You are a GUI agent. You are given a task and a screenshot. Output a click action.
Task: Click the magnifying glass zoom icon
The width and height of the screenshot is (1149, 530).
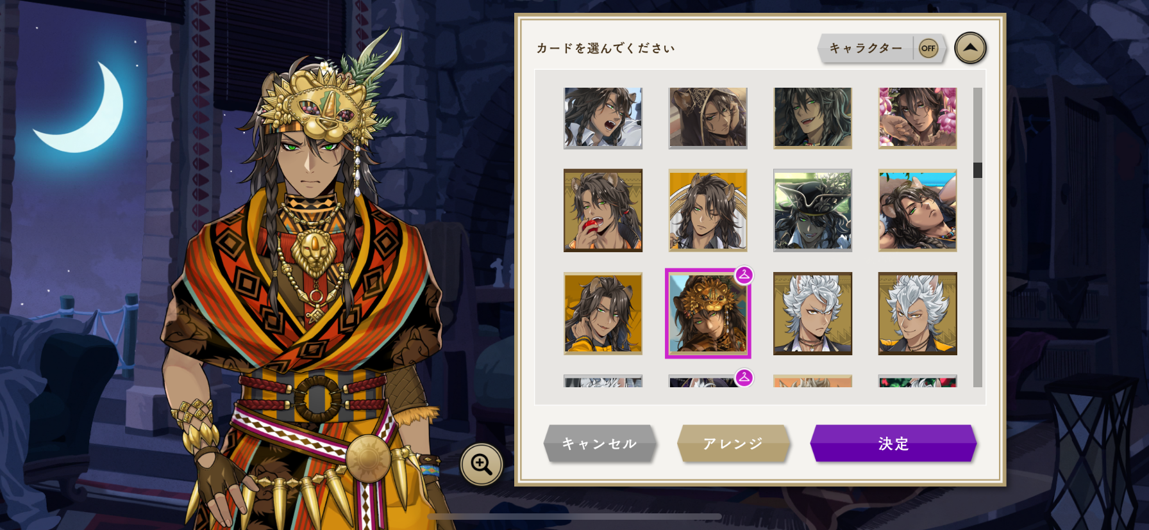click(x=482, y=464)
